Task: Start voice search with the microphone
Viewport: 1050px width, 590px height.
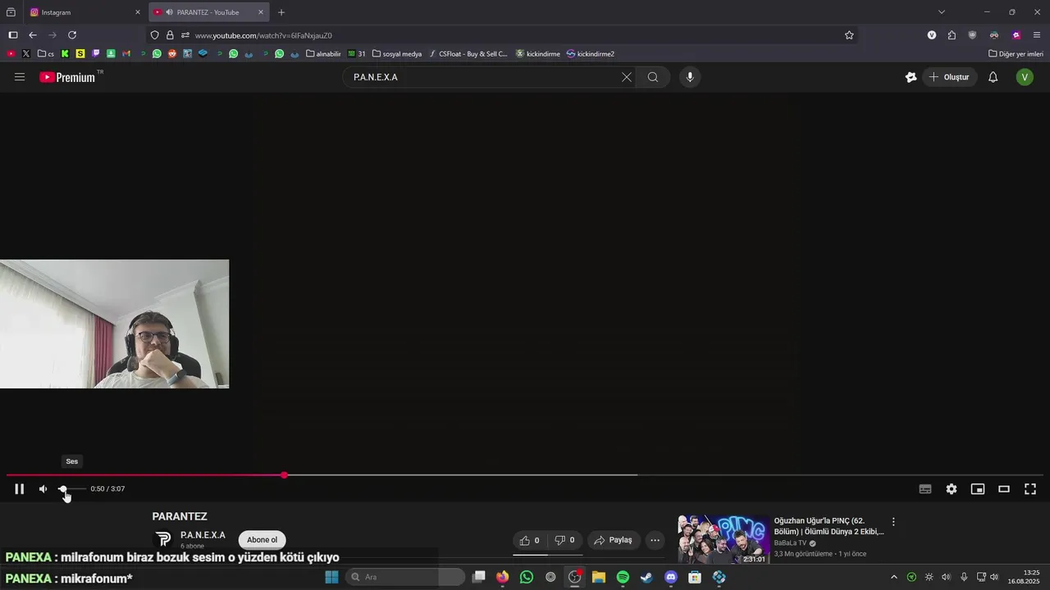Action: 690,77
